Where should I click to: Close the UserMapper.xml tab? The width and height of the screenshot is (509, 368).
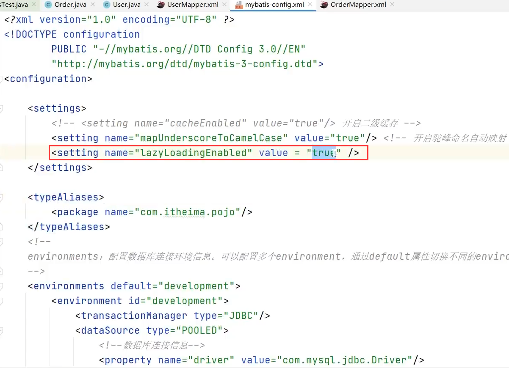225,5
